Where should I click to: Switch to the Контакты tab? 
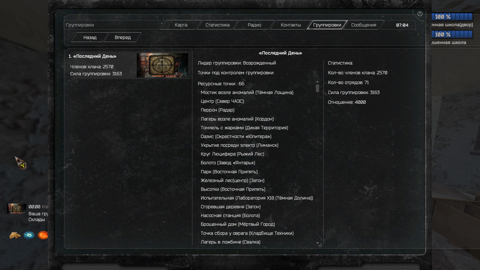pos(291,25)
